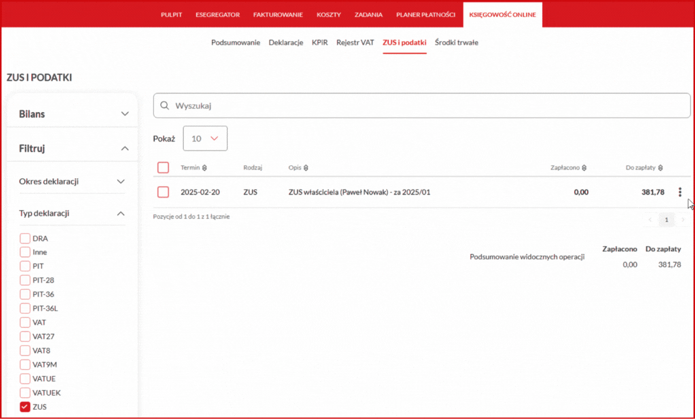Switch to the Środki trwałe sub-tab

[456, 42]
